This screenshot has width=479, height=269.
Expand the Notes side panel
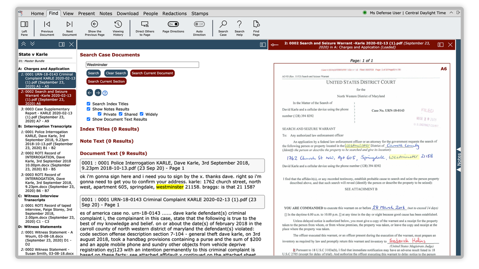pos(458,159)
